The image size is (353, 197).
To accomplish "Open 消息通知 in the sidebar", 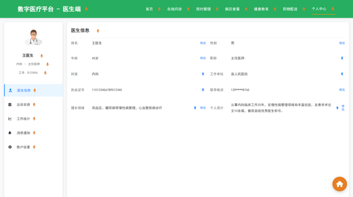I will click(x=23, y=133).
